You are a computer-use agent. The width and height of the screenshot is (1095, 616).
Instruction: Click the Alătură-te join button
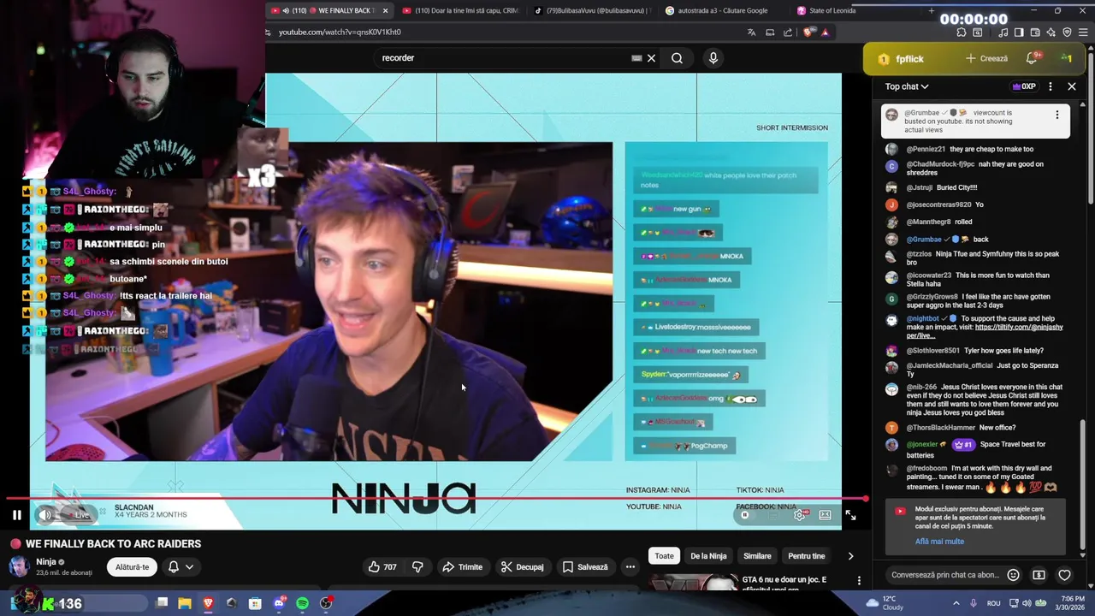coord(132,567)
